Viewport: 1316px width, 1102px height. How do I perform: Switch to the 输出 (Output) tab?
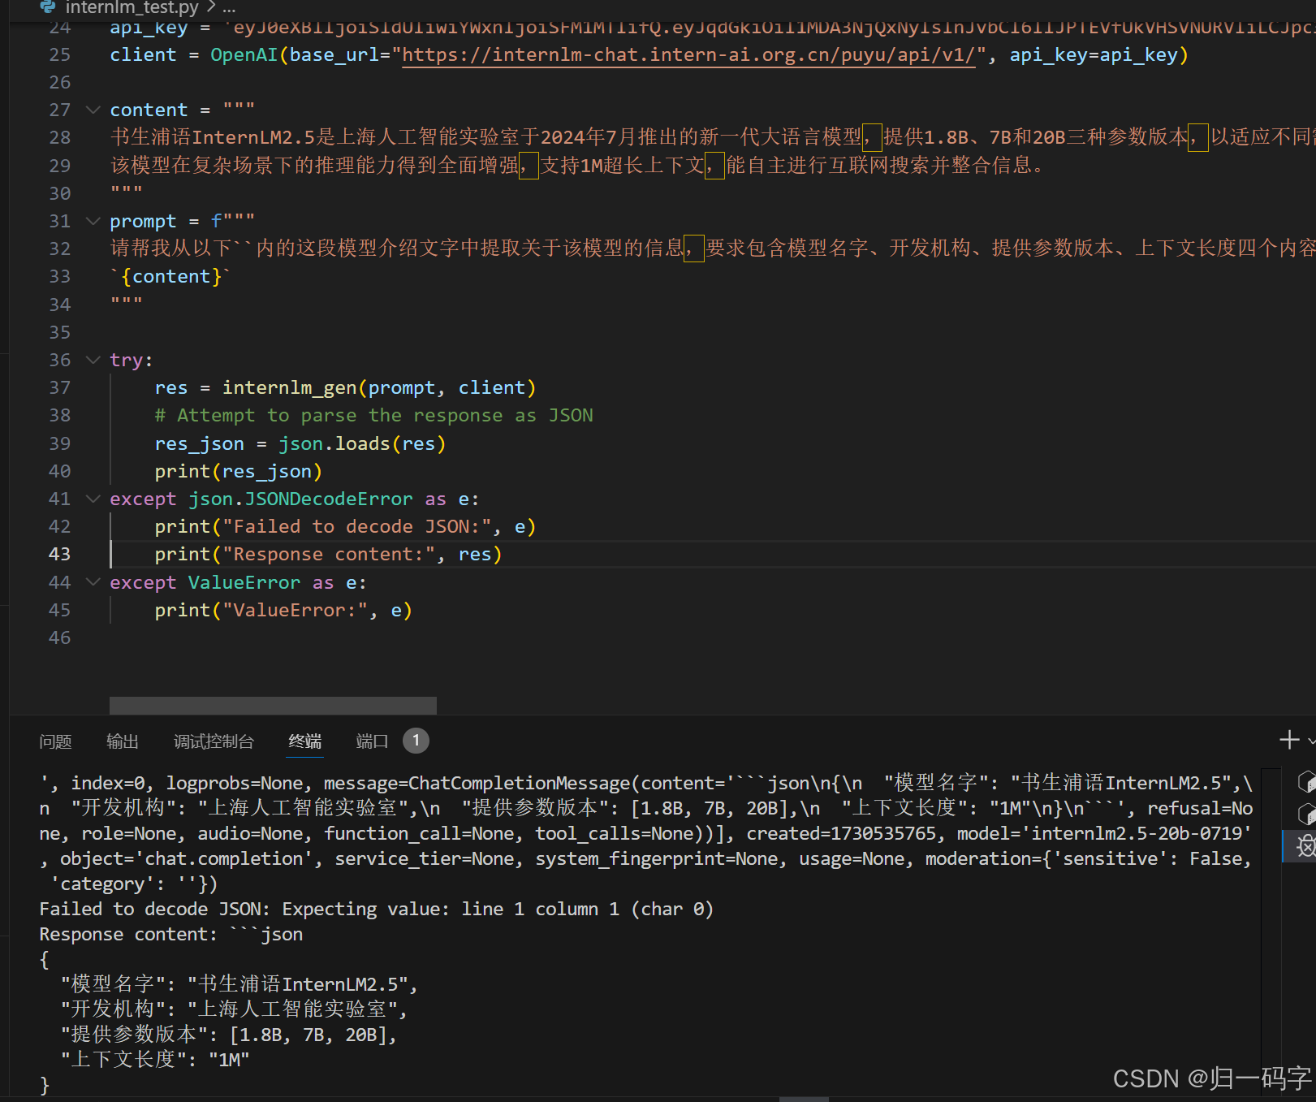pyautogui.click(x=122, y=741)
